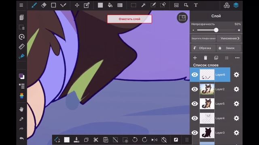This screenshot has height=145, width=259.
Task: Click the Save icon in bottom bar
Action: tap(76, 140)
